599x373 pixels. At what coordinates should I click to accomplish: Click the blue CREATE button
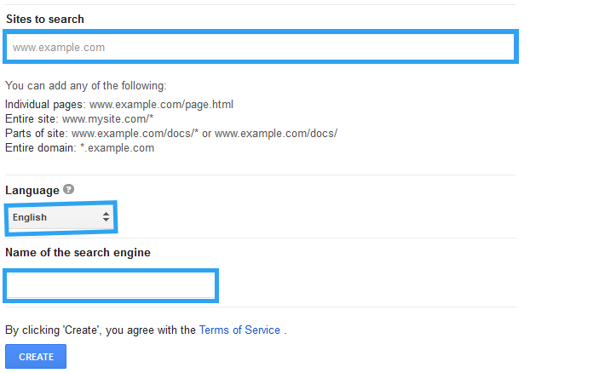tap(36, 357)
